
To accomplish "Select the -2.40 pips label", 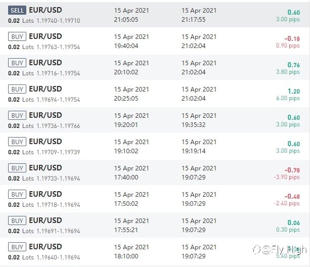I will click(287, 203).
